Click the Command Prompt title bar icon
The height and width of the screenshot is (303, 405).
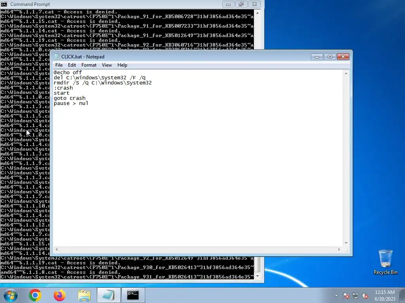point(4,4)
